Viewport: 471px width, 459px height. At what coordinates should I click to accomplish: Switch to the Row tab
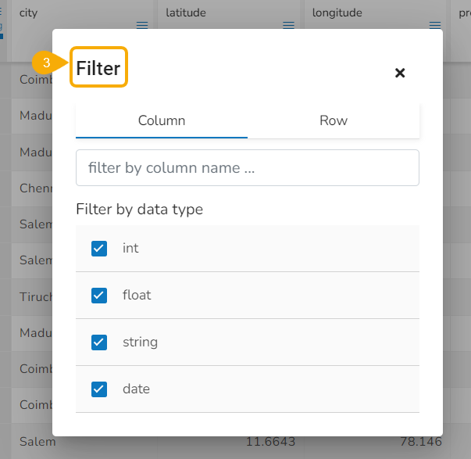334,121
